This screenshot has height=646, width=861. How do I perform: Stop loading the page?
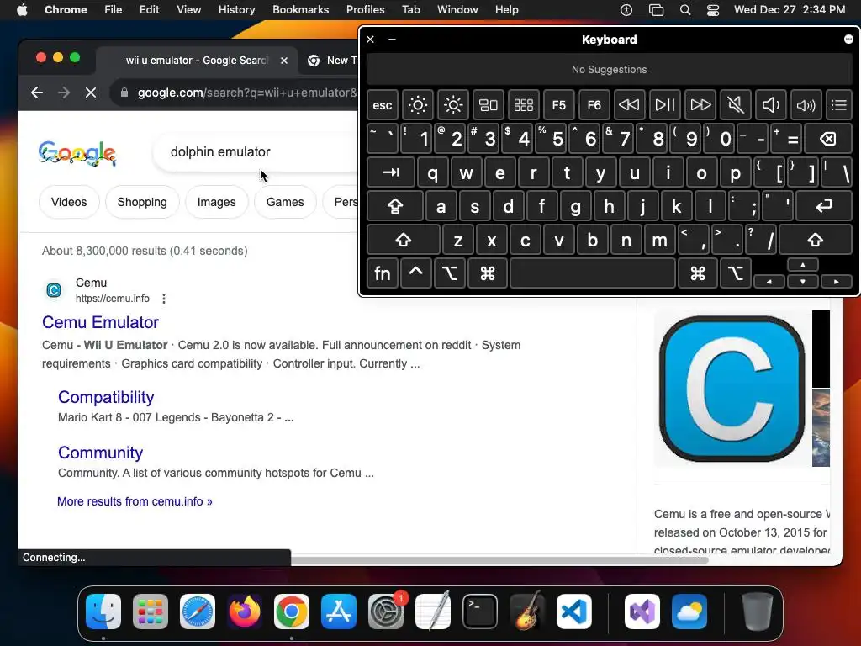point(91,93)
